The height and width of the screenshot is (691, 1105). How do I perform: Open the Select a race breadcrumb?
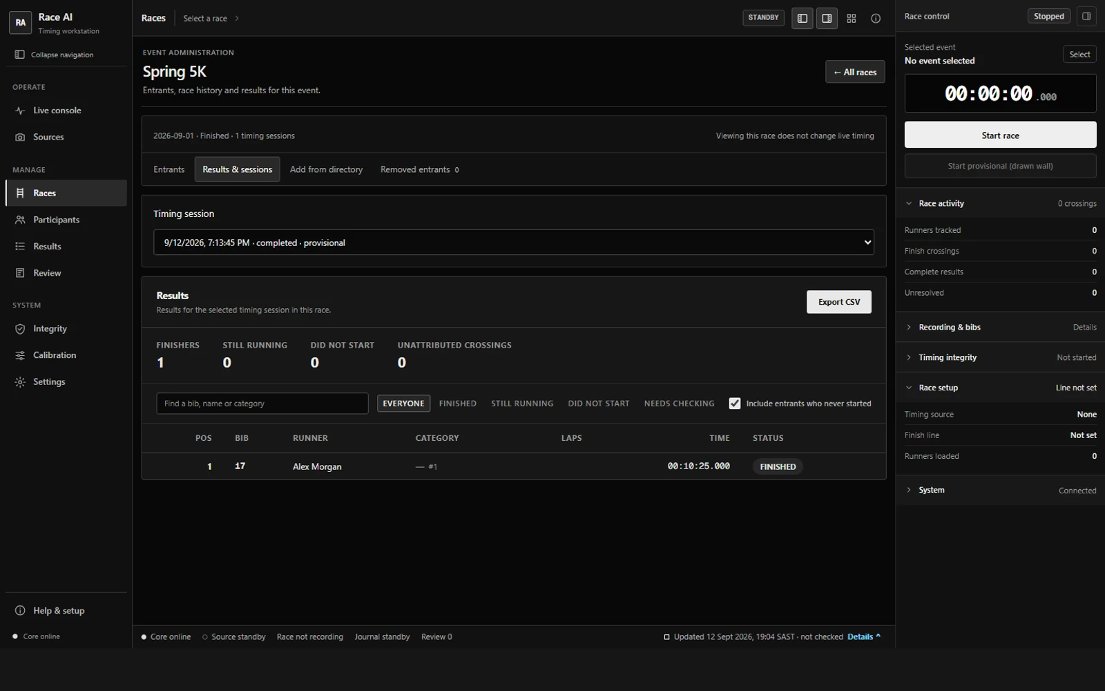211,19
